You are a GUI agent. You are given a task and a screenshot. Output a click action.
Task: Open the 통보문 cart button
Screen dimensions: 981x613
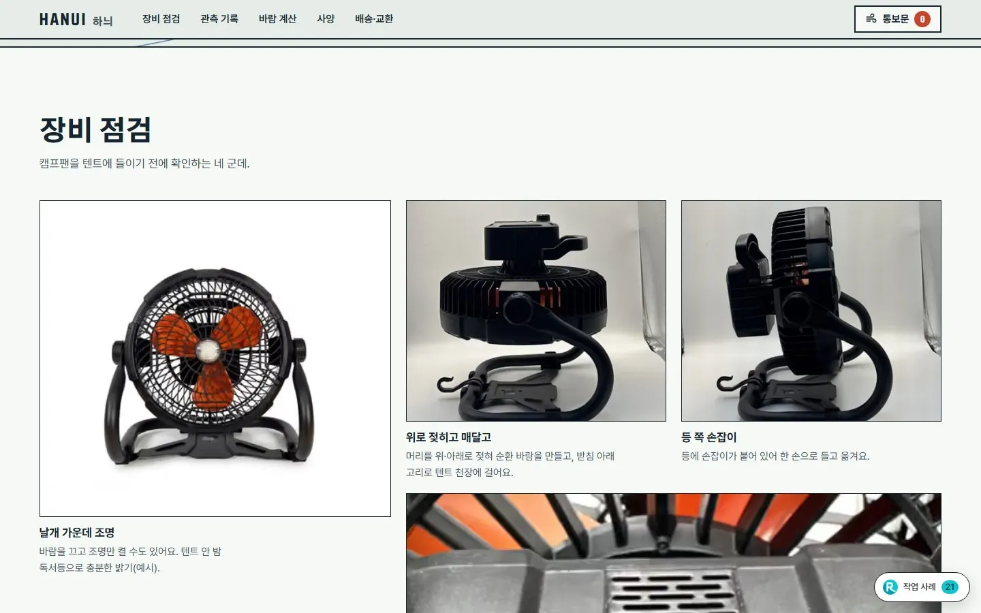[897, 19]
